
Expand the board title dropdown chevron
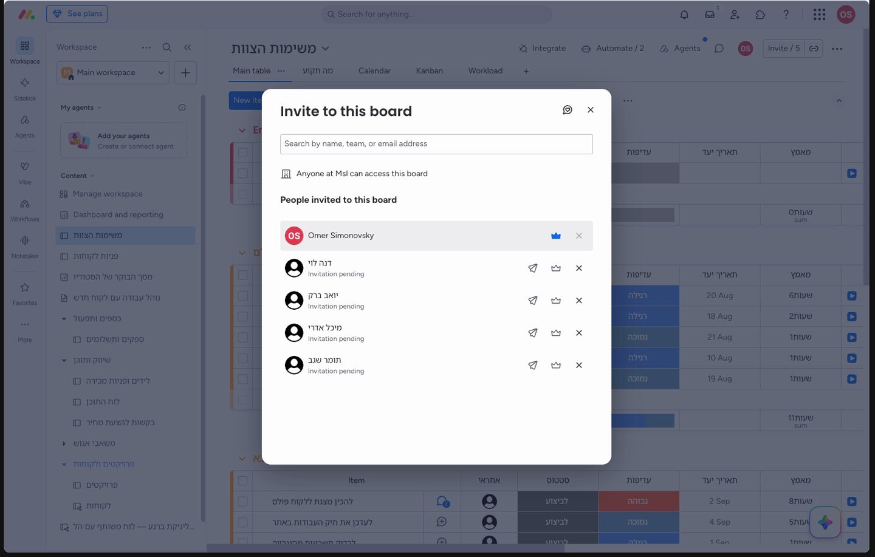(x=325, y=49)
